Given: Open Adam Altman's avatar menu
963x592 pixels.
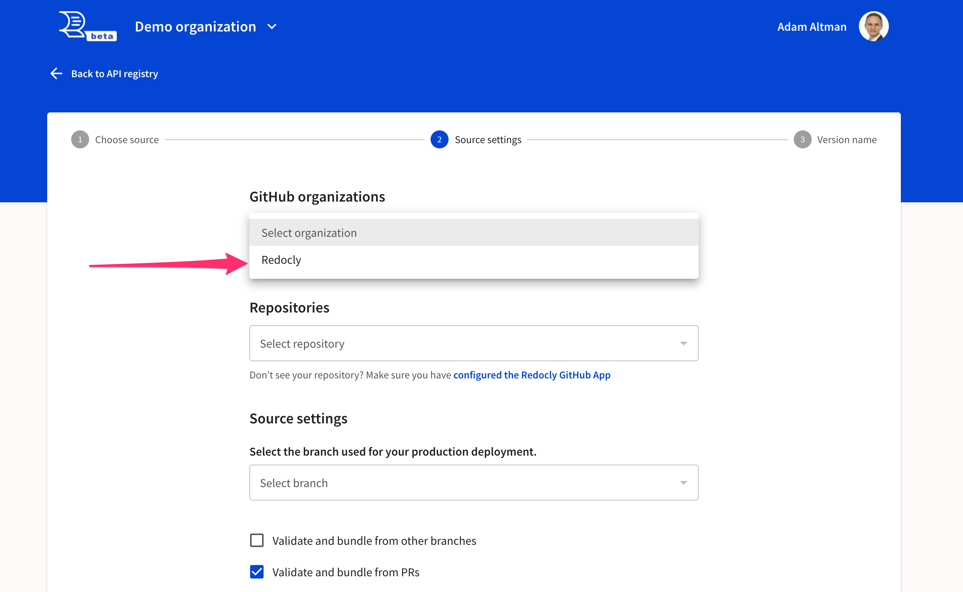Looking at the screenshot, I should click(x=874, y=26).
